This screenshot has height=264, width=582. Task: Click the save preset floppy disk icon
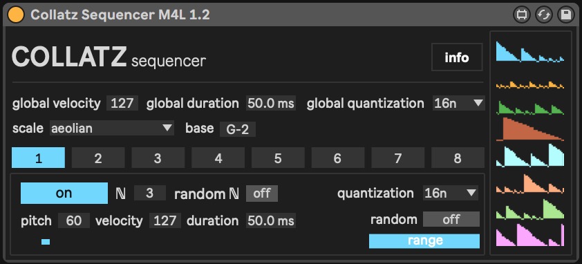click(565, 15)
